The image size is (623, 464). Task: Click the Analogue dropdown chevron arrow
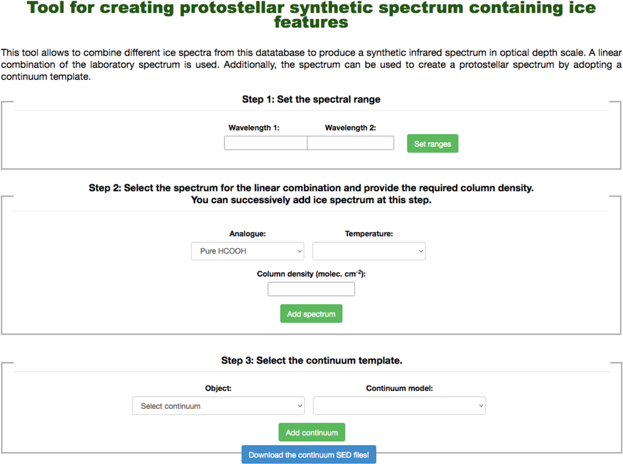pos(299,251)
